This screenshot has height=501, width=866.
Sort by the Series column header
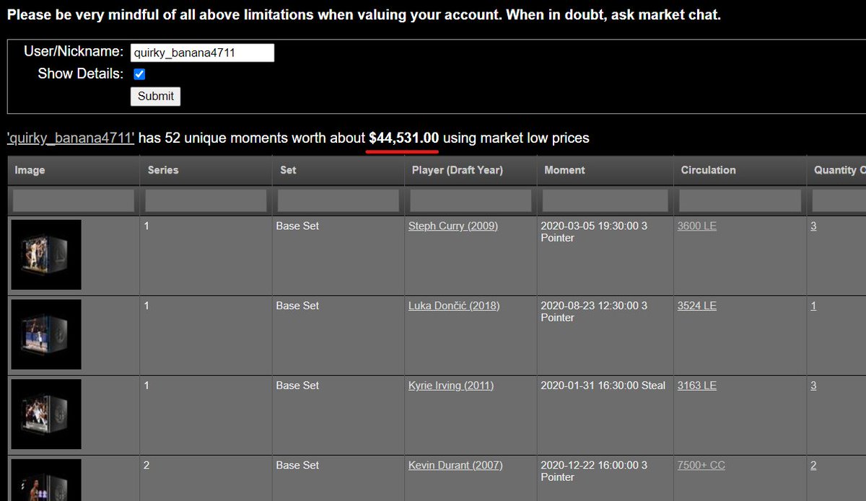click(x=206, y=170)
